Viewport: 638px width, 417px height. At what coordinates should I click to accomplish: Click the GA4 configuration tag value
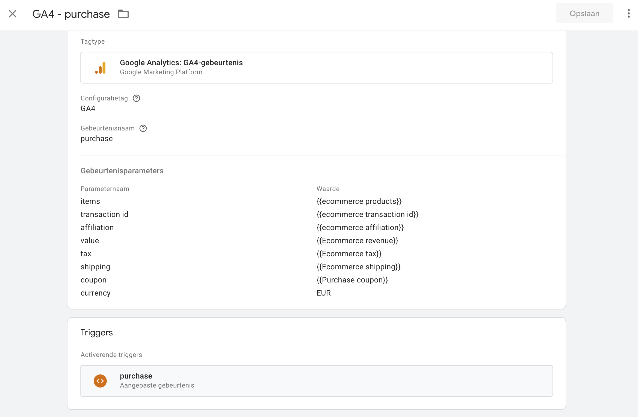[x=88, y=109]
